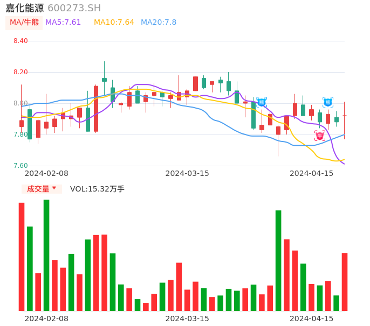Toggle the MA10 moving average line
This screenshot has height=326, width=370.
114,22
